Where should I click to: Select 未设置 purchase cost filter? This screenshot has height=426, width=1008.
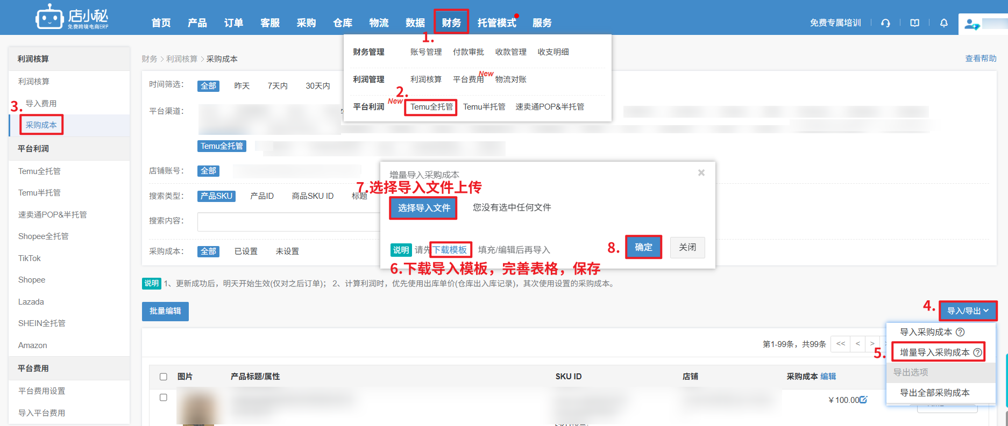[287, 251]
